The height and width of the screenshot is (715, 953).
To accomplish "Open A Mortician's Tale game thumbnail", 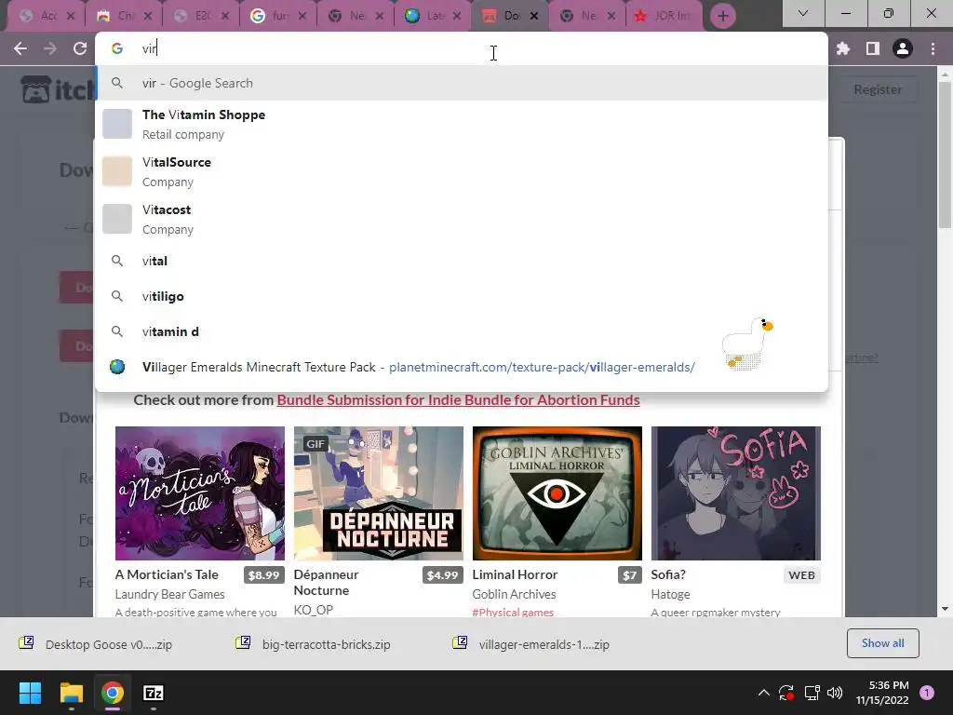I will [200, 493].
